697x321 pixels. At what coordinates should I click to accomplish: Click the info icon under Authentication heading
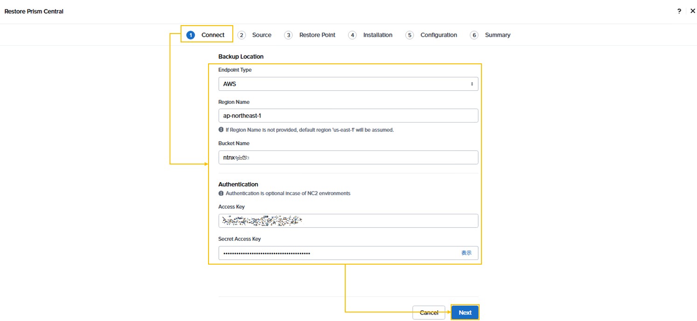(221, 193)
